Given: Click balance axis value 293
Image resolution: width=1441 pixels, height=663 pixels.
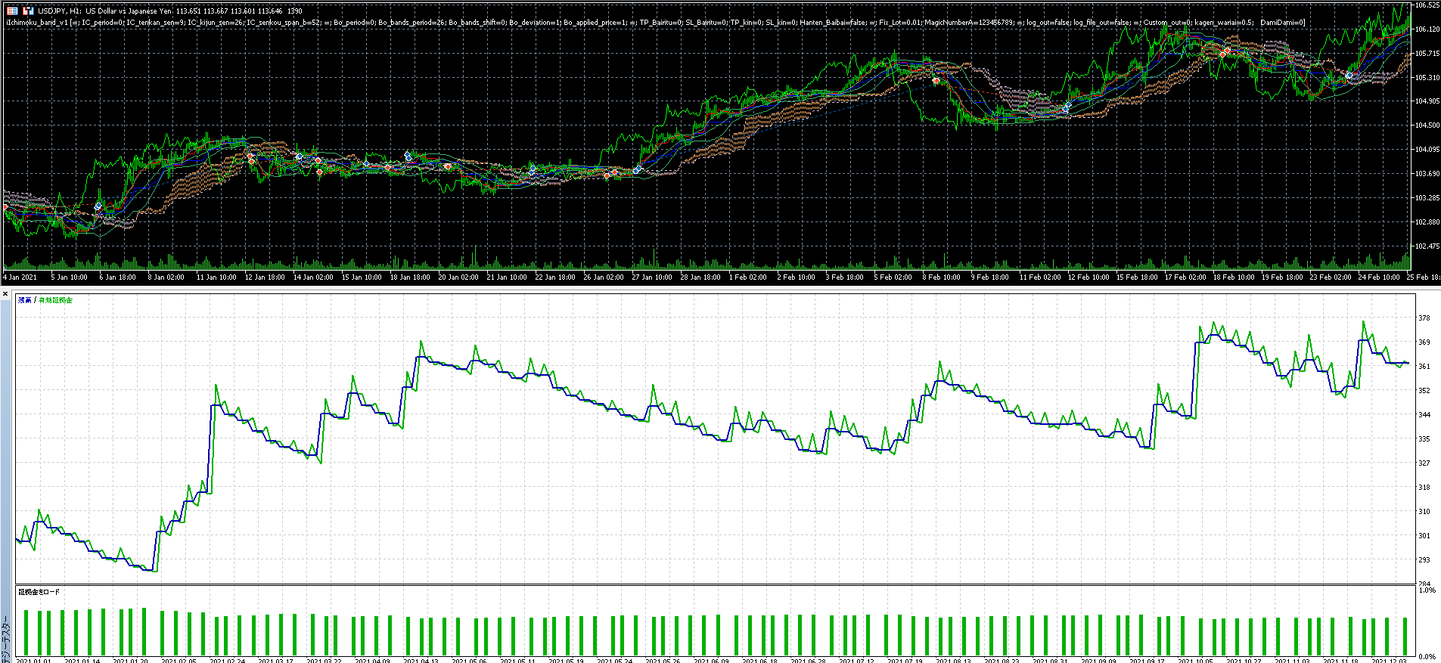Looking at the screenshot, I should pos(1424,560).
